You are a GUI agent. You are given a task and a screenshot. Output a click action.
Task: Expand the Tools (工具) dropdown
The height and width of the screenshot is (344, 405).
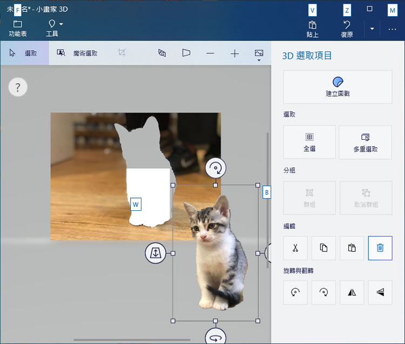55,28
